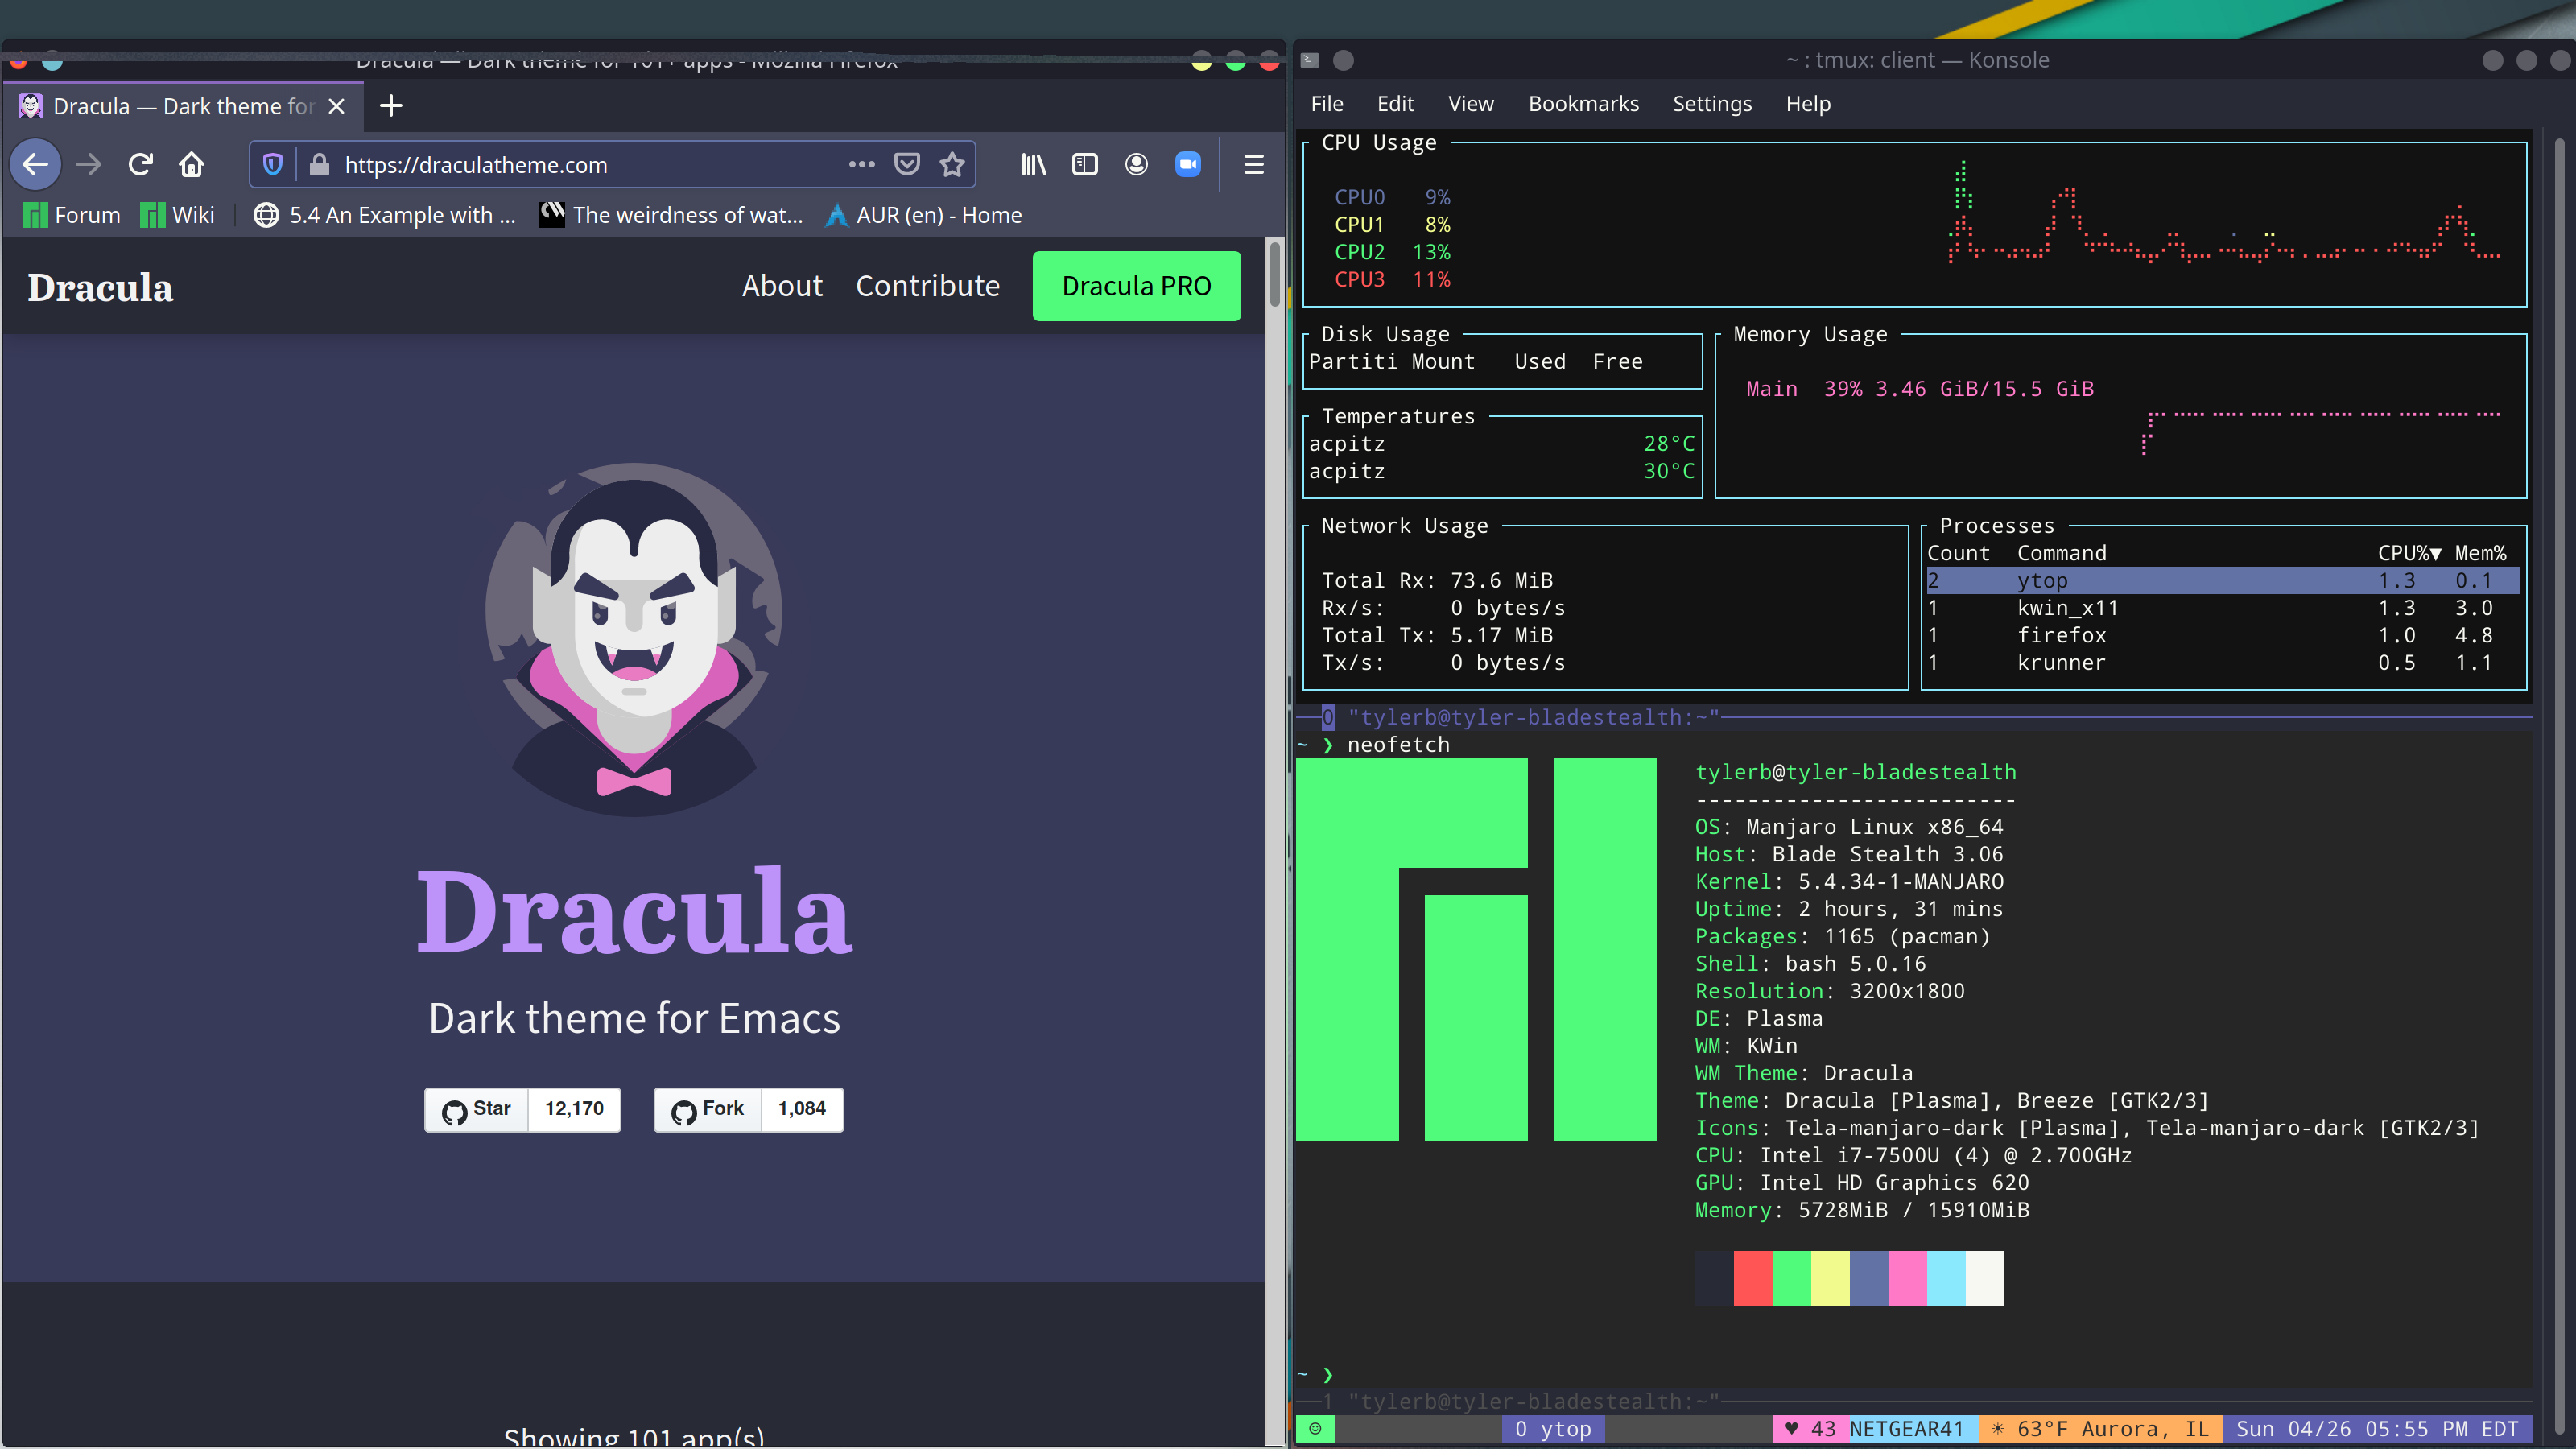Viewport: 2576px width, 1449px height.
Task: Click the Dracula vampire mascot image
Action: pyautogui.click(x=634, y=640)
